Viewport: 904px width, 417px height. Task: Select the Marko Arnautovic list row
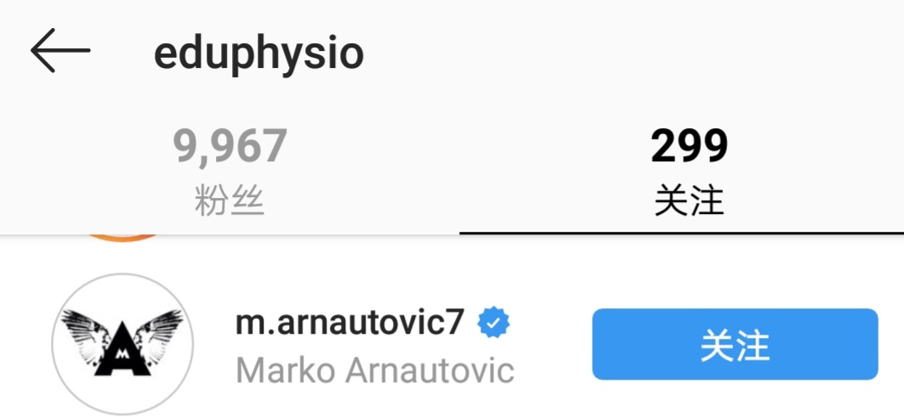[x=452, y=344]
